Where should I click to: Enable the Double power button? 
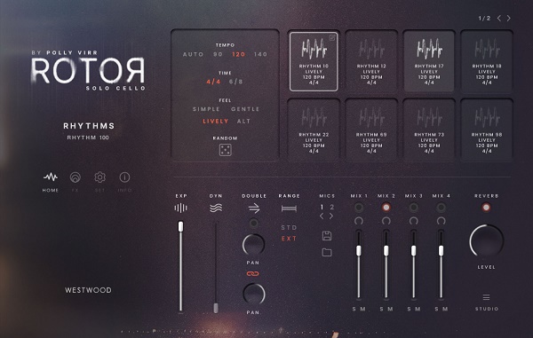click(253, 224)
